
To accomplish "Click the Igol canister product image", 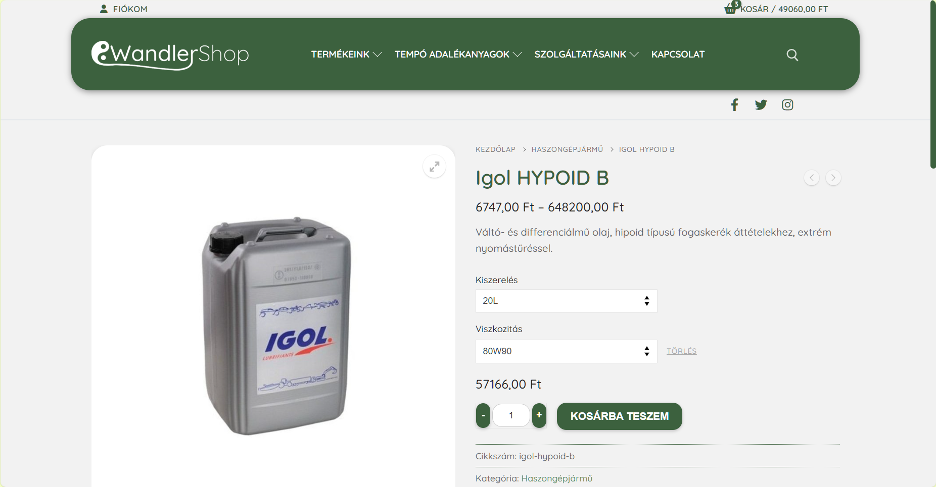I will tap(277, 326).
